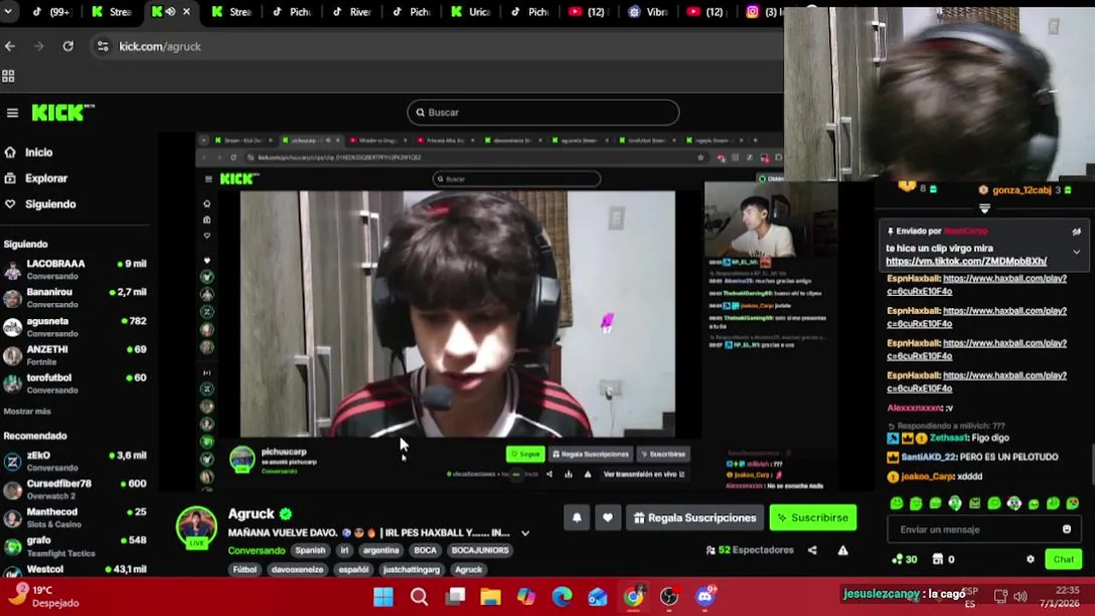Open system volume tray icon
The height and width of the screenshot is (616, 1095).
click(1020, 596)
